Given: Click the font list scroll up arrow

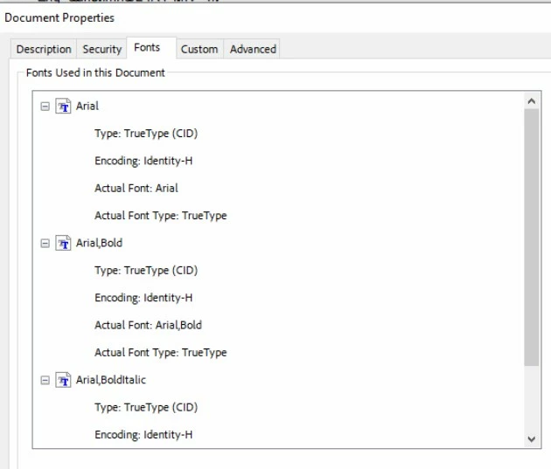Looking at the screenshot, I should pyautogui.click(x=532, y=101).
